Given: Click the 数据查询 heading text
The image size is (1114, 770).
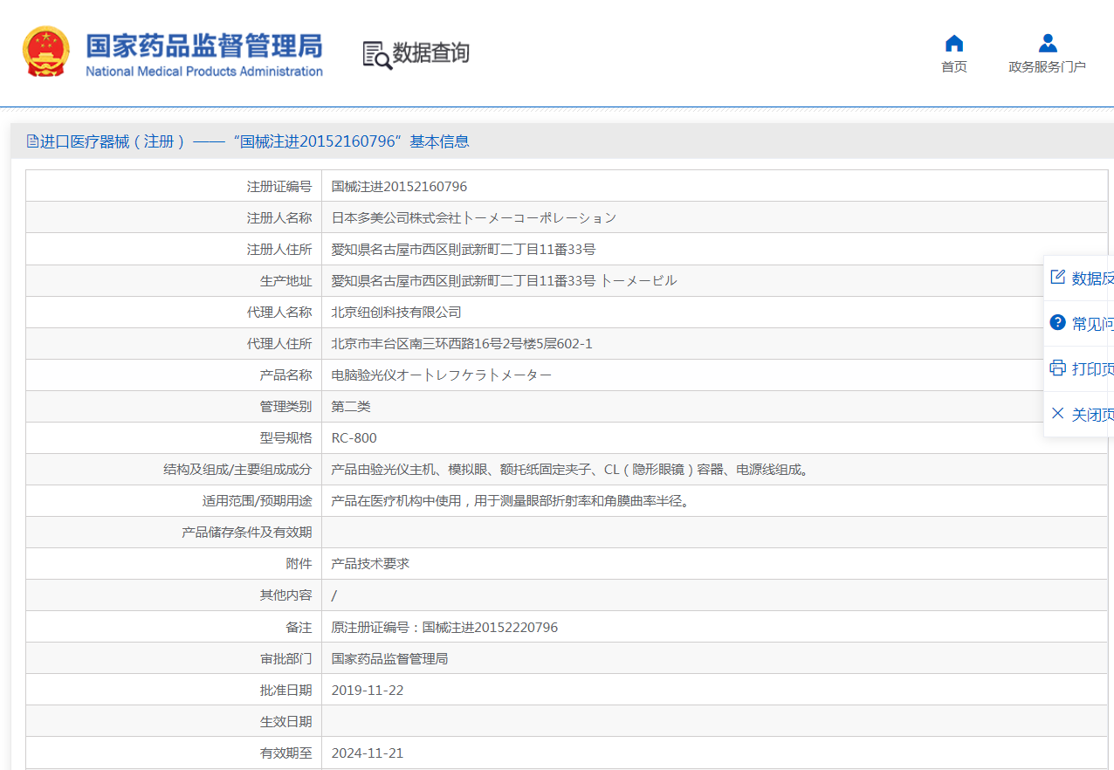Looking at the screenshot, I should (430, 53).
